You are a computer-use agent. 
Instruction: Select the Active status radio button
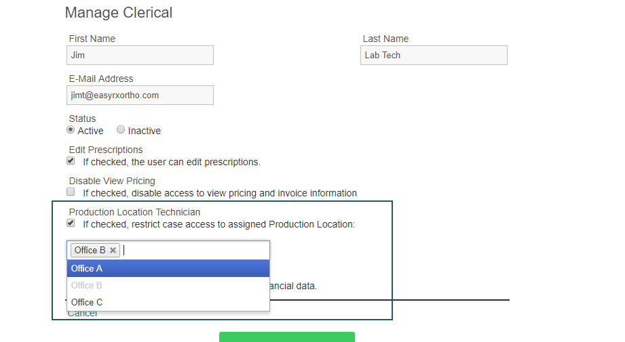[x=71, y=130]
